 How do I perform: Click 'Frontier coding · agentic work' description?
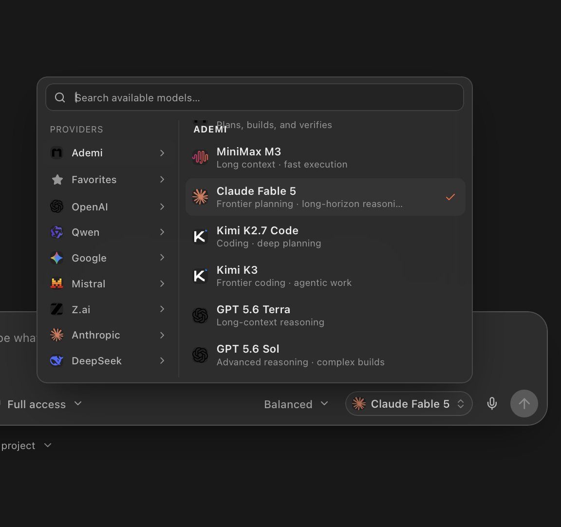pos(284,283)
